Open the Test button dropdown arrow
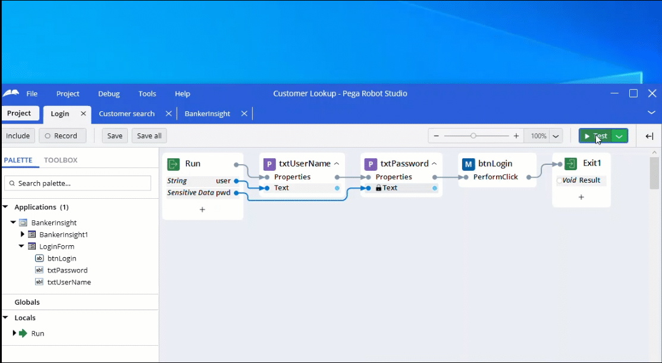Viewport: 662px width, 363px height. point(619,136)
